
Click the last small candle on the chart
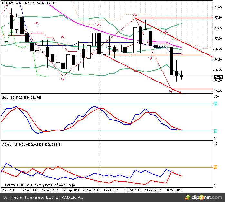coord(181,76)
